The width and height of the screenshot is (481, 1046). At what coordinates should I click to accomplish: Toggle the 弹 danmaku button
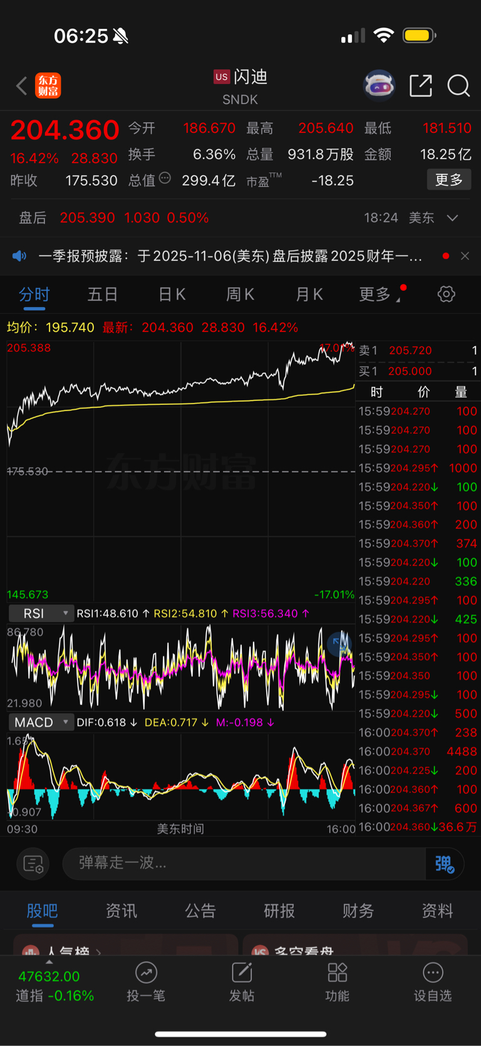point(444,864)
